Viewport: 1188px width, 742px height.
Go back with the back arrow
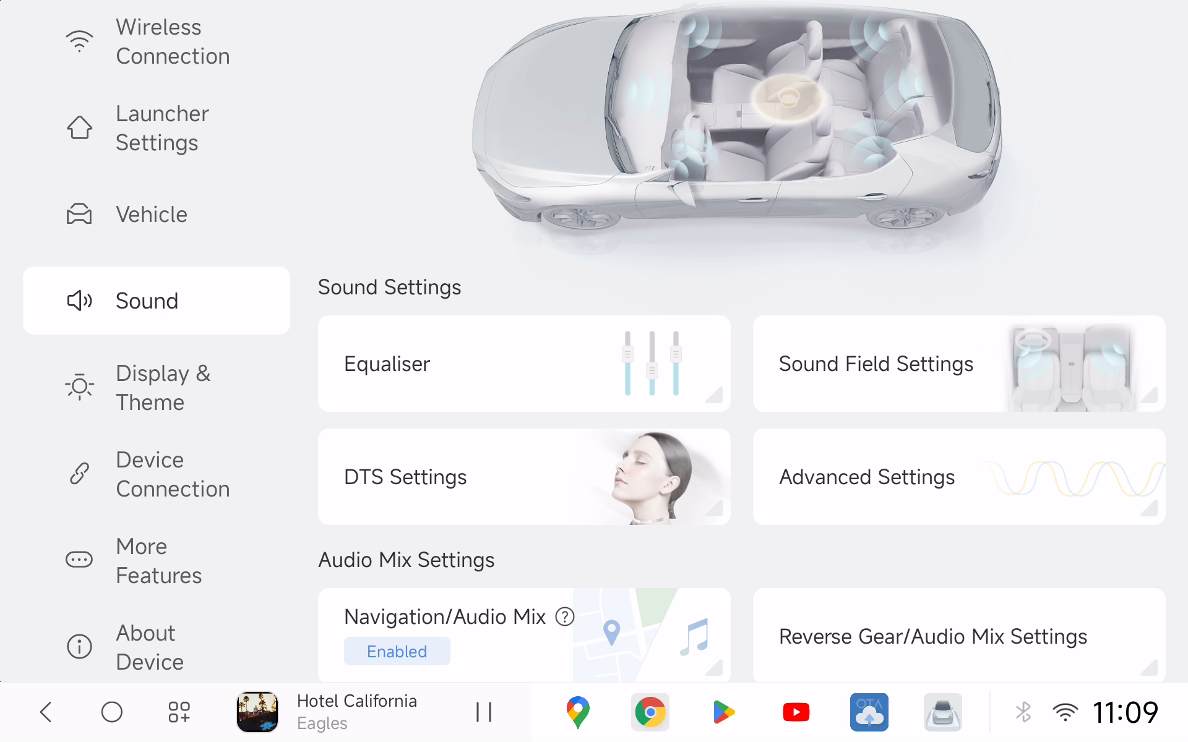(46, 712)
